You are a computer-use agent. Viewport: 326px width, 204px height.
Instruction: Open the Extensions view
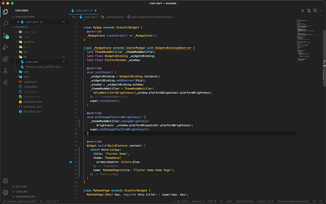tap(6, 59)
